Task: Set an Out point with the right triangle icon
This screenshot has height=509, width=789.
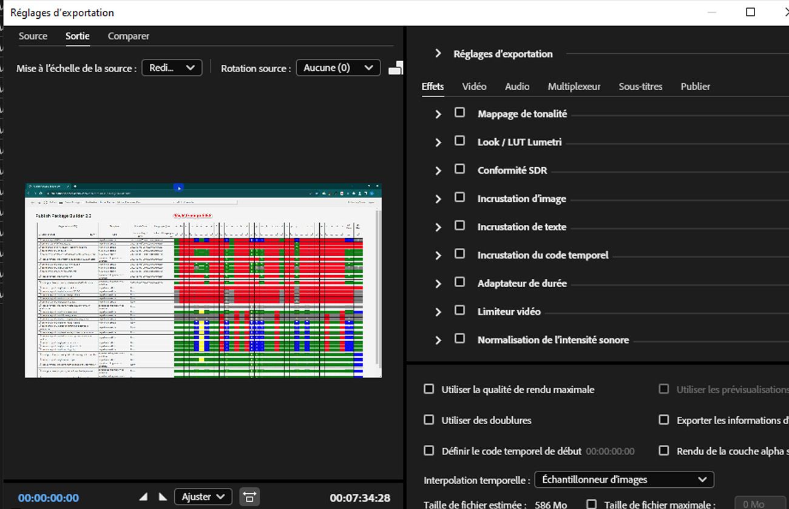Action: tap(163, 496)
